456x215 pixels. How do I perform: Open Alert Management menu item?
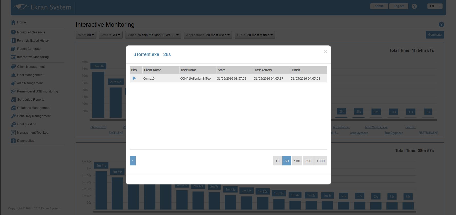(30, 83)
